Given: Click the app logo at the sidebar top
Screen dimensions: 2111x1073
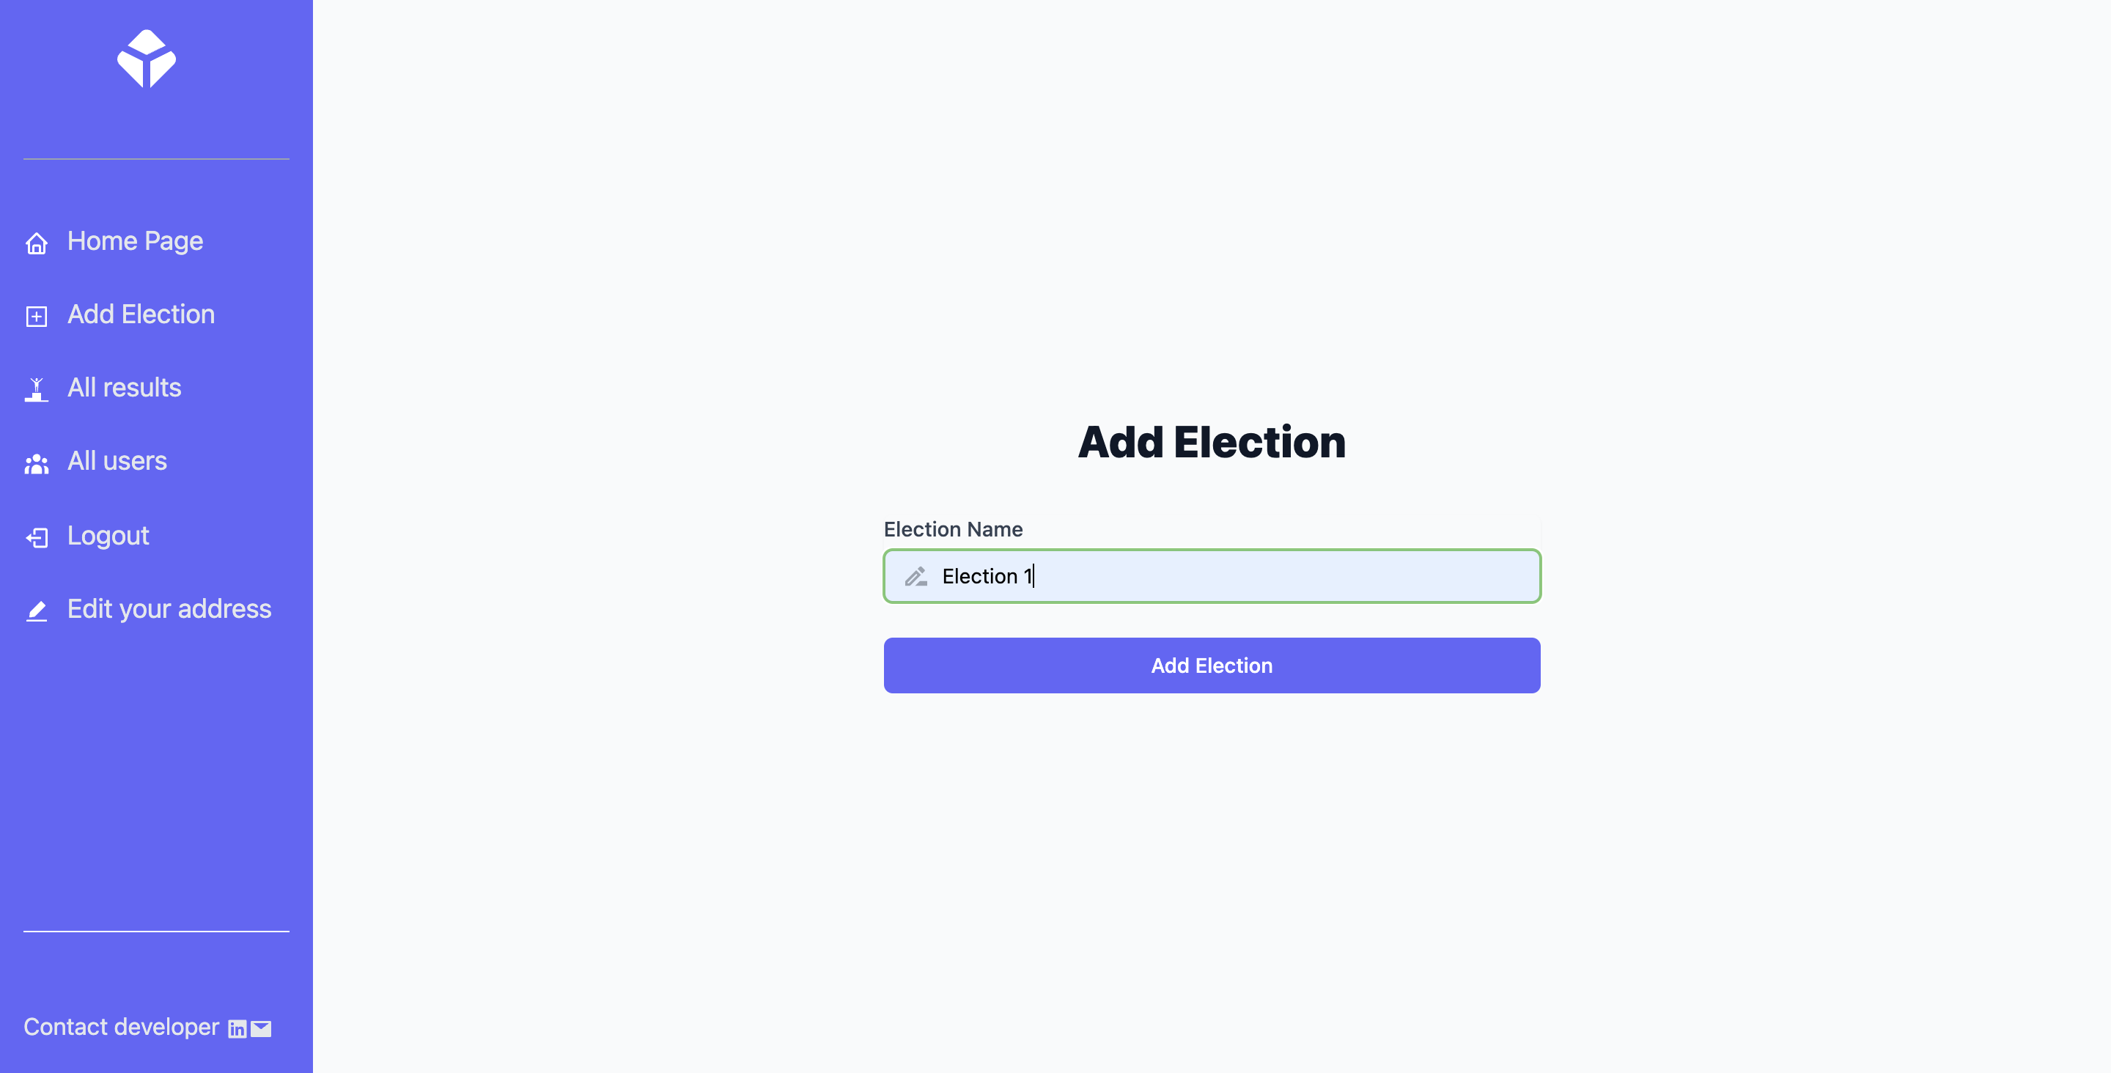Looking at the screenshot, I should 148,59.
